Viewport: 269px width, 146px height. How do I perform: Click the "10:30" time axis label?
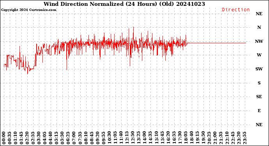pyautogui.click(x=110, y=138)
